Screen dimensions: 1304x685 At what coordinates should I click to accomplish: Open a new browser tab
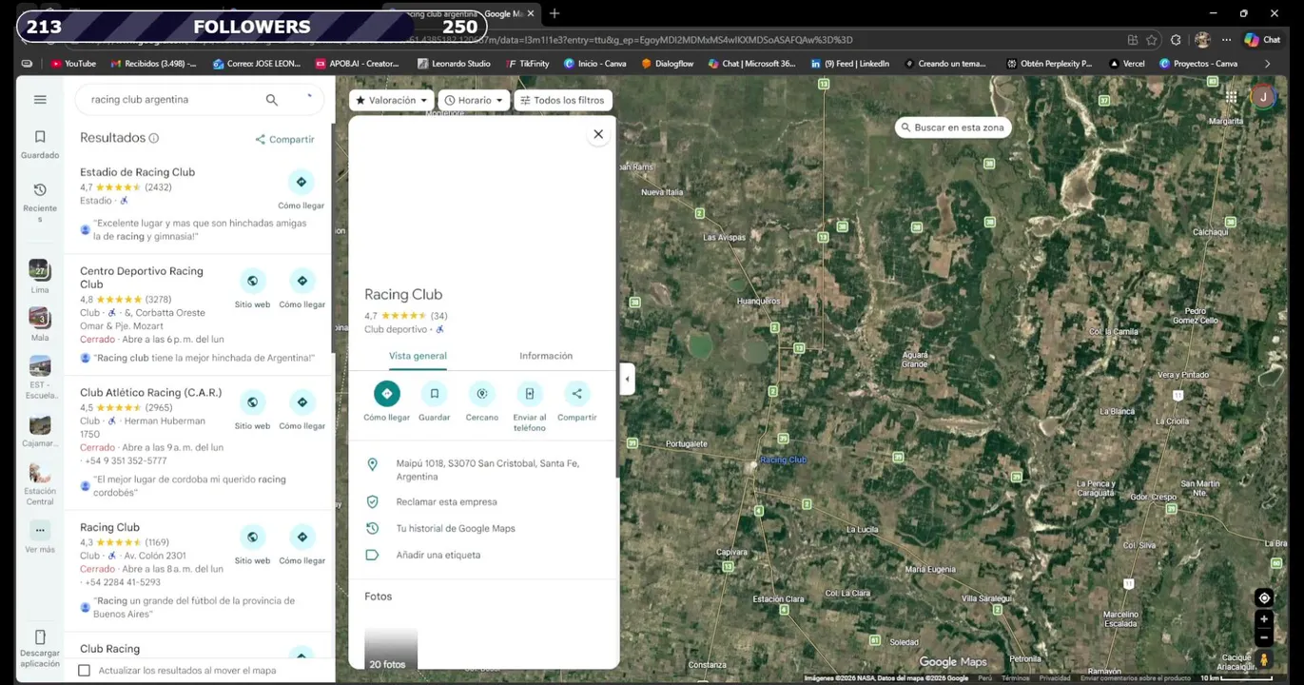pos(555,13)
